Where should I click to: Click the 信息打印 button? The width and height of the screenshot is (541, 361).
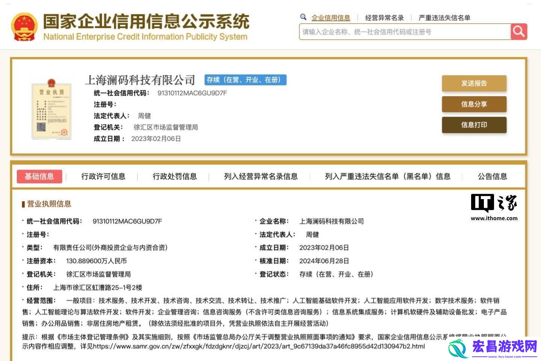474,125
